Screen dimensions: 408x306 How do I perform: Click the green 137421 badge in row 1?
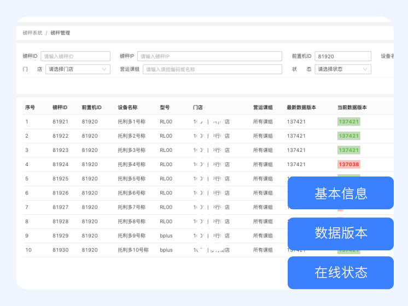pos(348,122)
